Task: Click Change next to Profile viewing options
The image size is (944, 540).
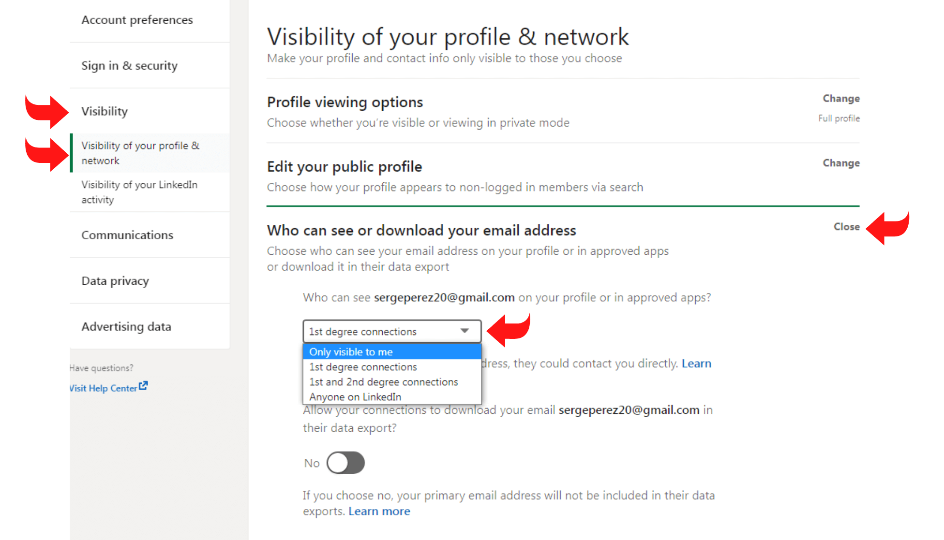Action: click(841, 98)
